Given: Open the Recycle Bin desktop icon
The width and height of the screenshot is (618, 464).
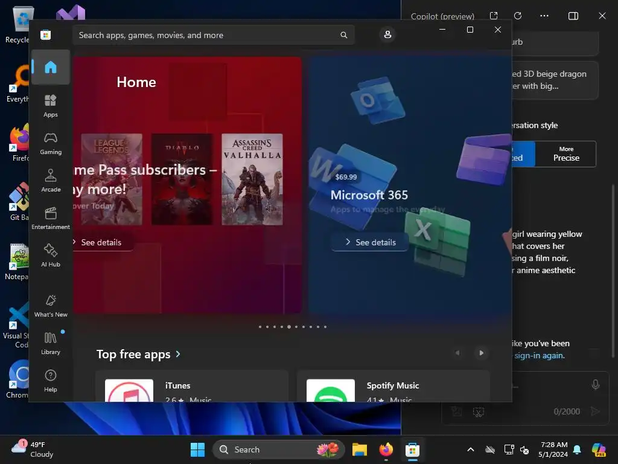Looking at the screenshot, I should point(18,24).
